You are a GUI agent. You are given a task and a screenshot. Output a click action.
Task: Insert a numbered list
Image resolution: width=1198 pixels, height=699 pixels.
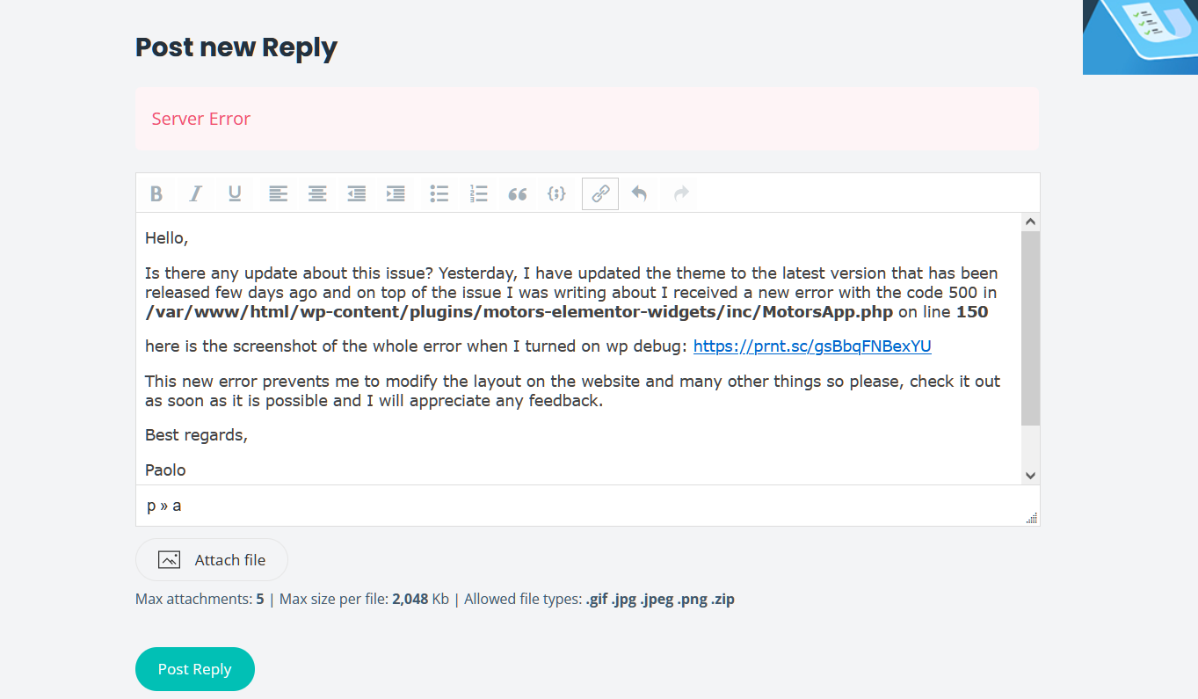pyautogui.click(x=478, y=194)
